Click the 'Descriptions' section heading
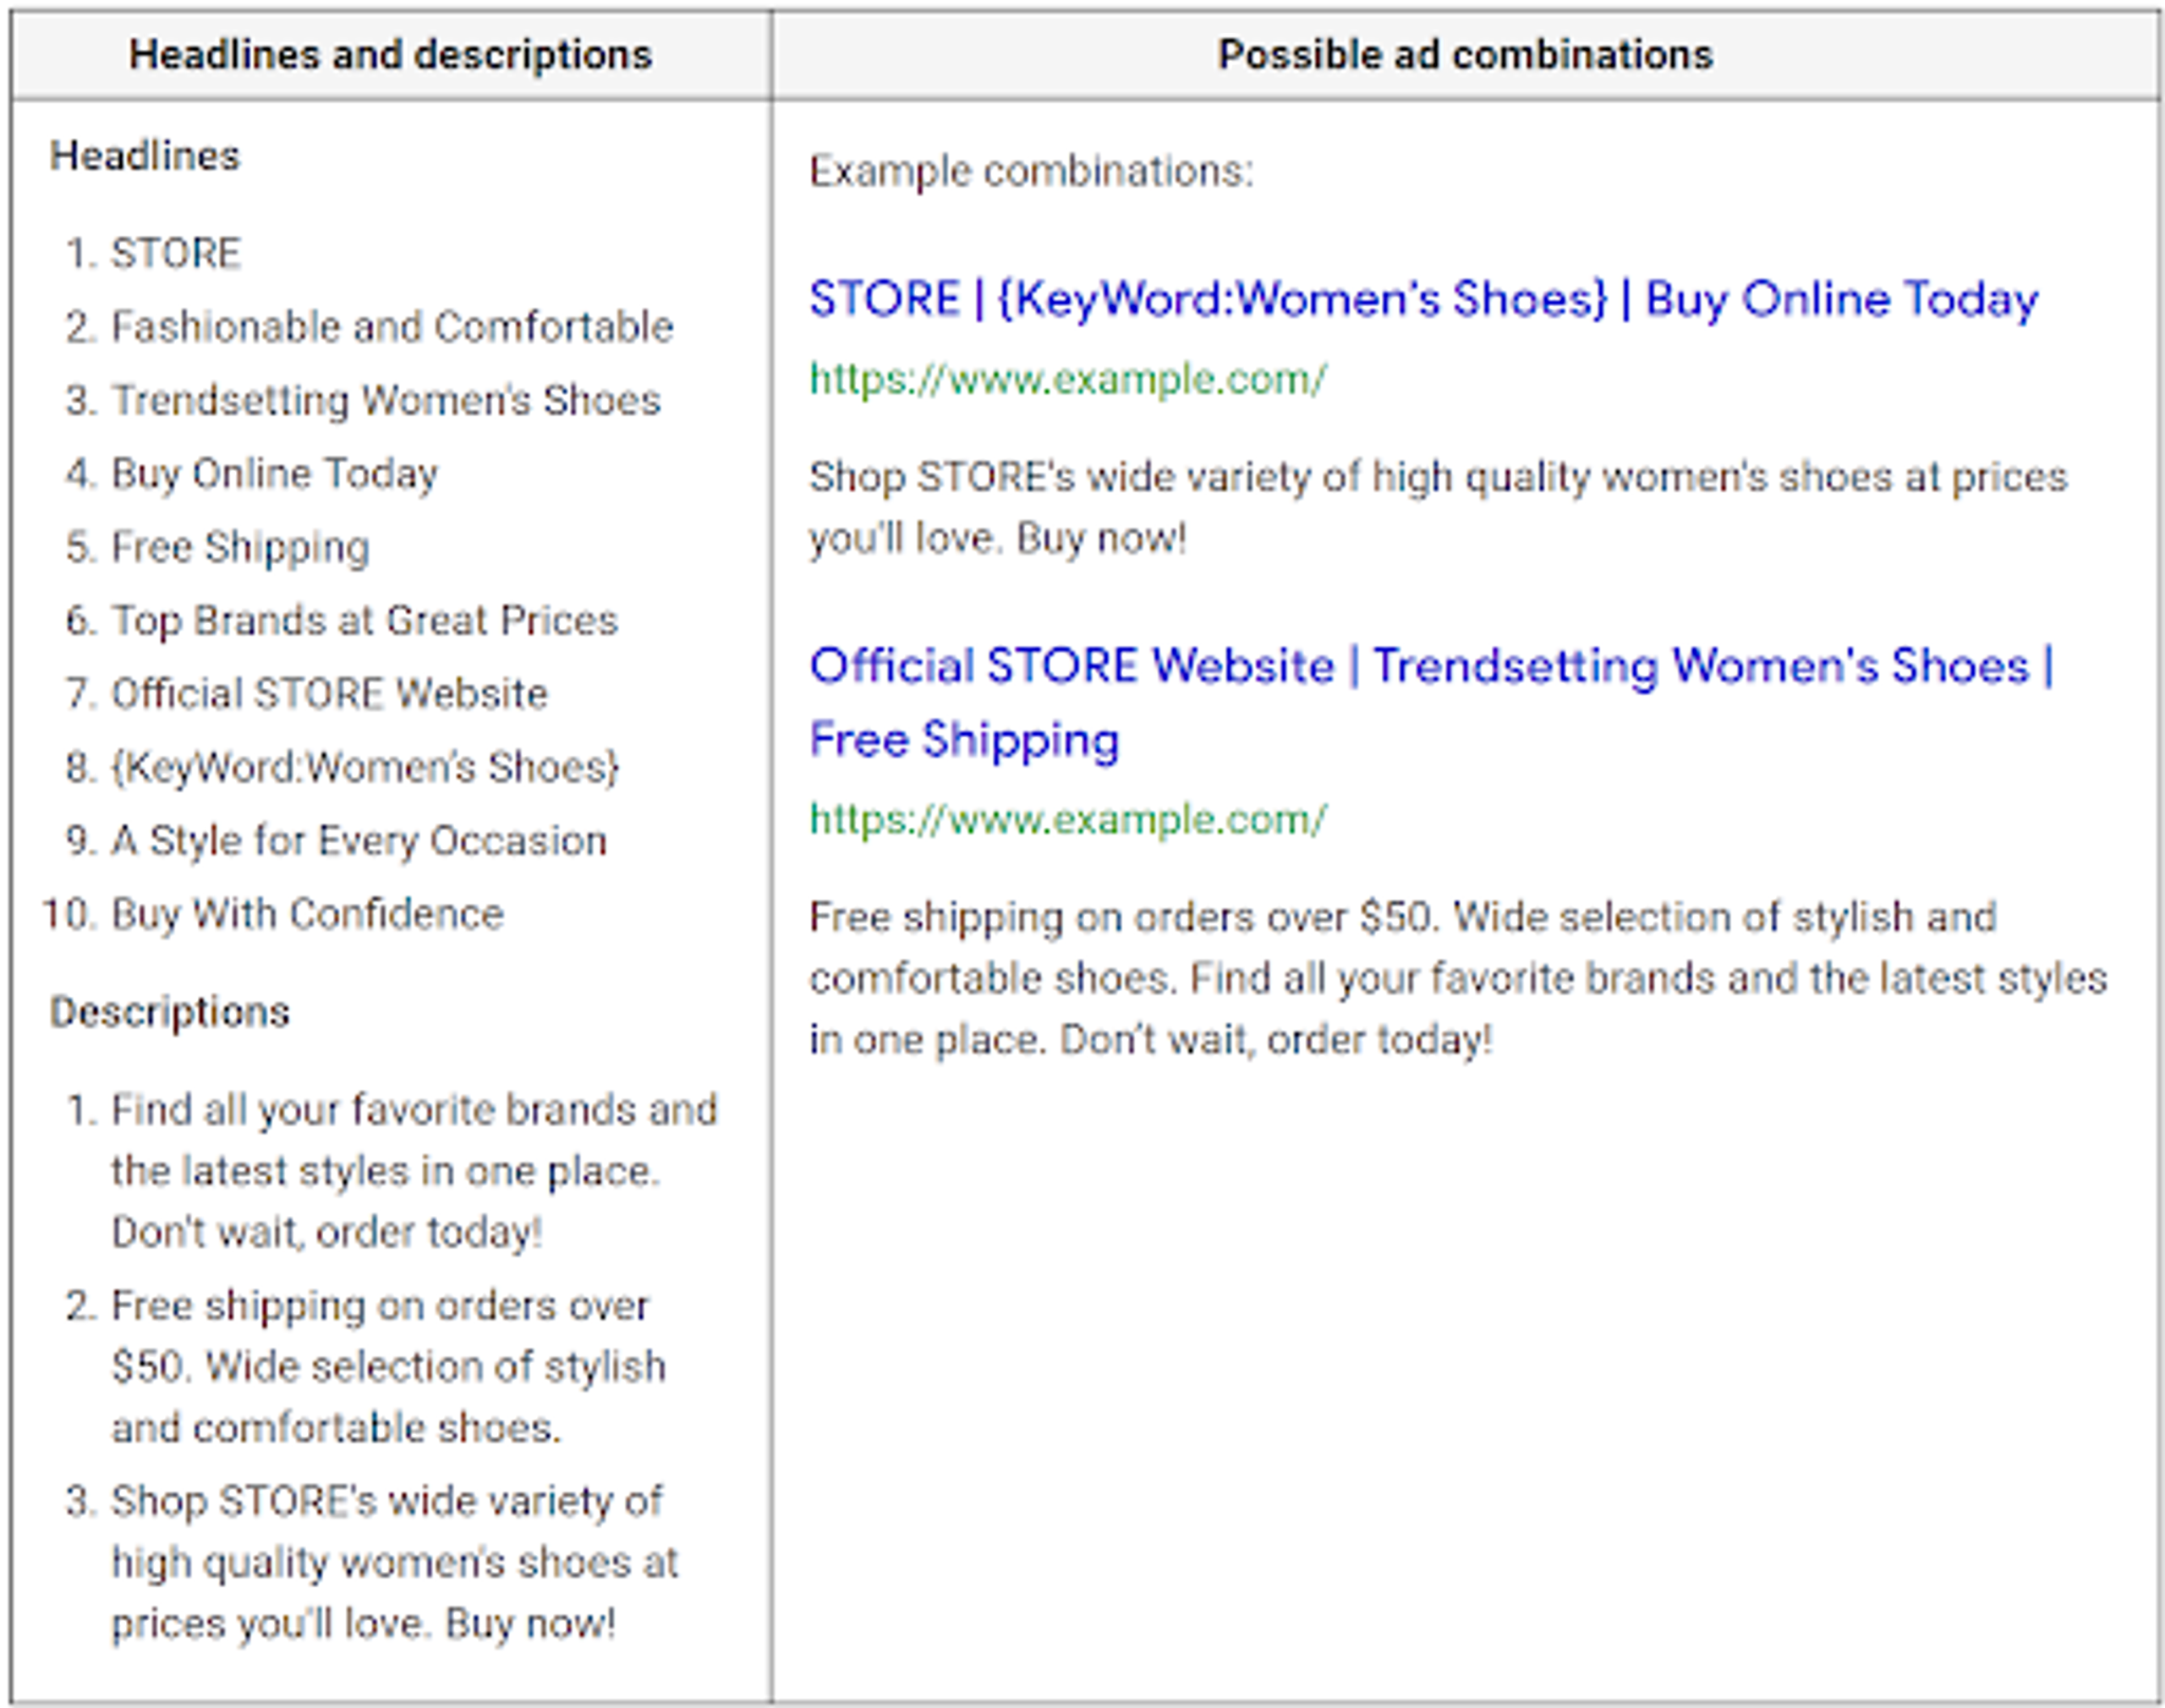Viewport: 2165px width, 1708px height. [x=170, y=1012]
